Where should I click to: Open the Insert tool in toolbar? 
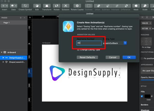coord(3,6)
